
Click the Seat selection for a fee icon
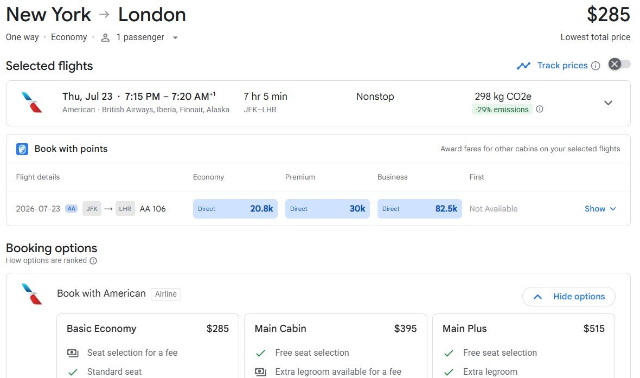(73, 353)
